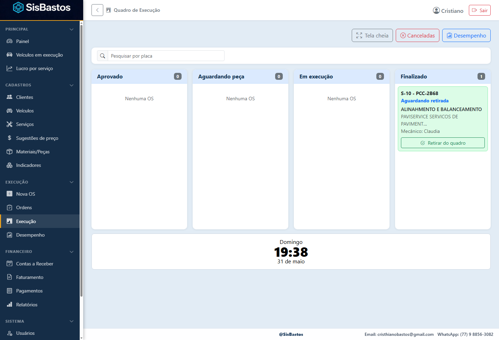This screenshot has height=340, width=499.
Task: Click the clipboard icon next to Ordens
Action: [9, 207]
